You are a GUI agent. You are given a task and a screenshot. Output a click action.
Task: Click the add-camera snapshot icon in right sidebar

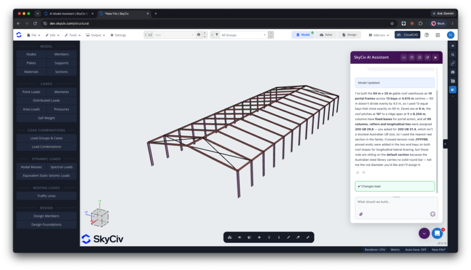453,81
